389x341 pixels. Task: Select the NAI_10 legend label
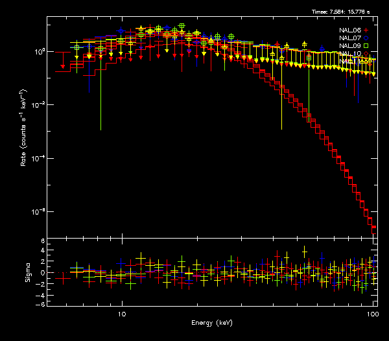[x=350, y=54]
